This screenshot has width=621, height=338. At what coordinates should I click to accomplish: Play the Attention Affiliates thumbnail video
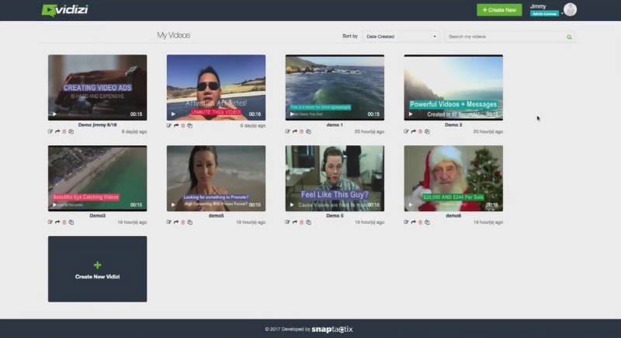click(x=173, y=114)
